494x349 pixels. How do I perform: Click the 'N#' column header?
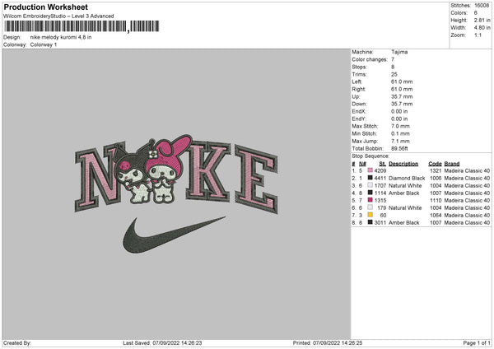(362, 164)
